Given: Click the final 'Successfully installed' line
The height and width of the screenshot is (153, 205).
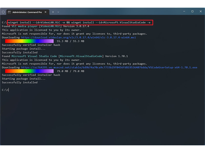Looking at the screenshot, I should [20, 82].
